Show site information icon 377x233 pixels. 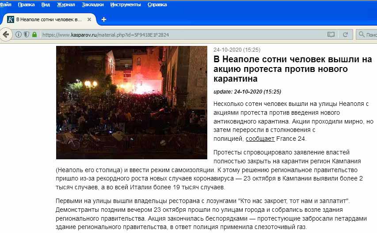pyautogui.click(x=18, y=34)
